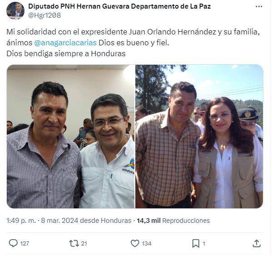Open the @anagarciacarias mention link
The image size is (272, 255).
point(65,43)
